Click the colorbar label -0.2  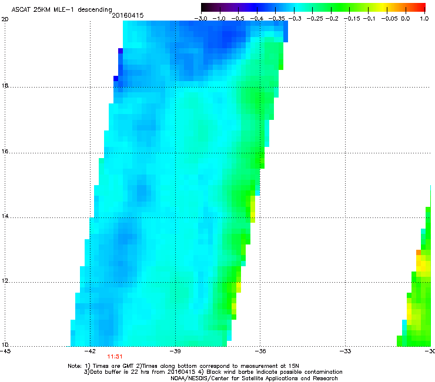[x=332, y=19]
